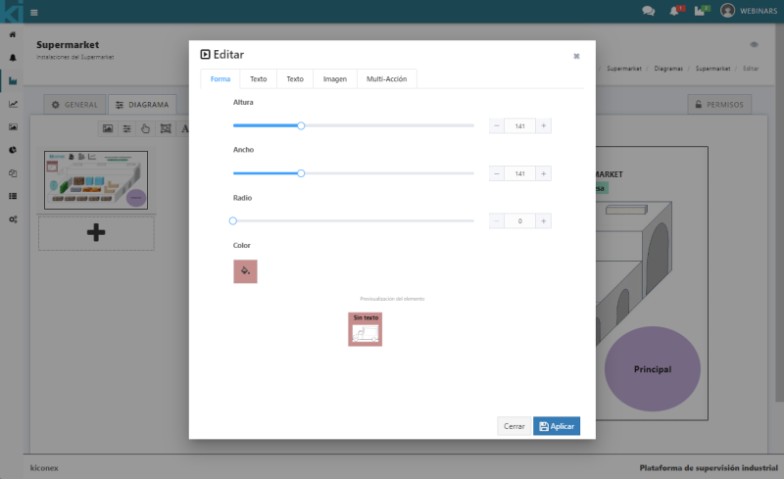Switch to the Multi-Acción tab

387,78
